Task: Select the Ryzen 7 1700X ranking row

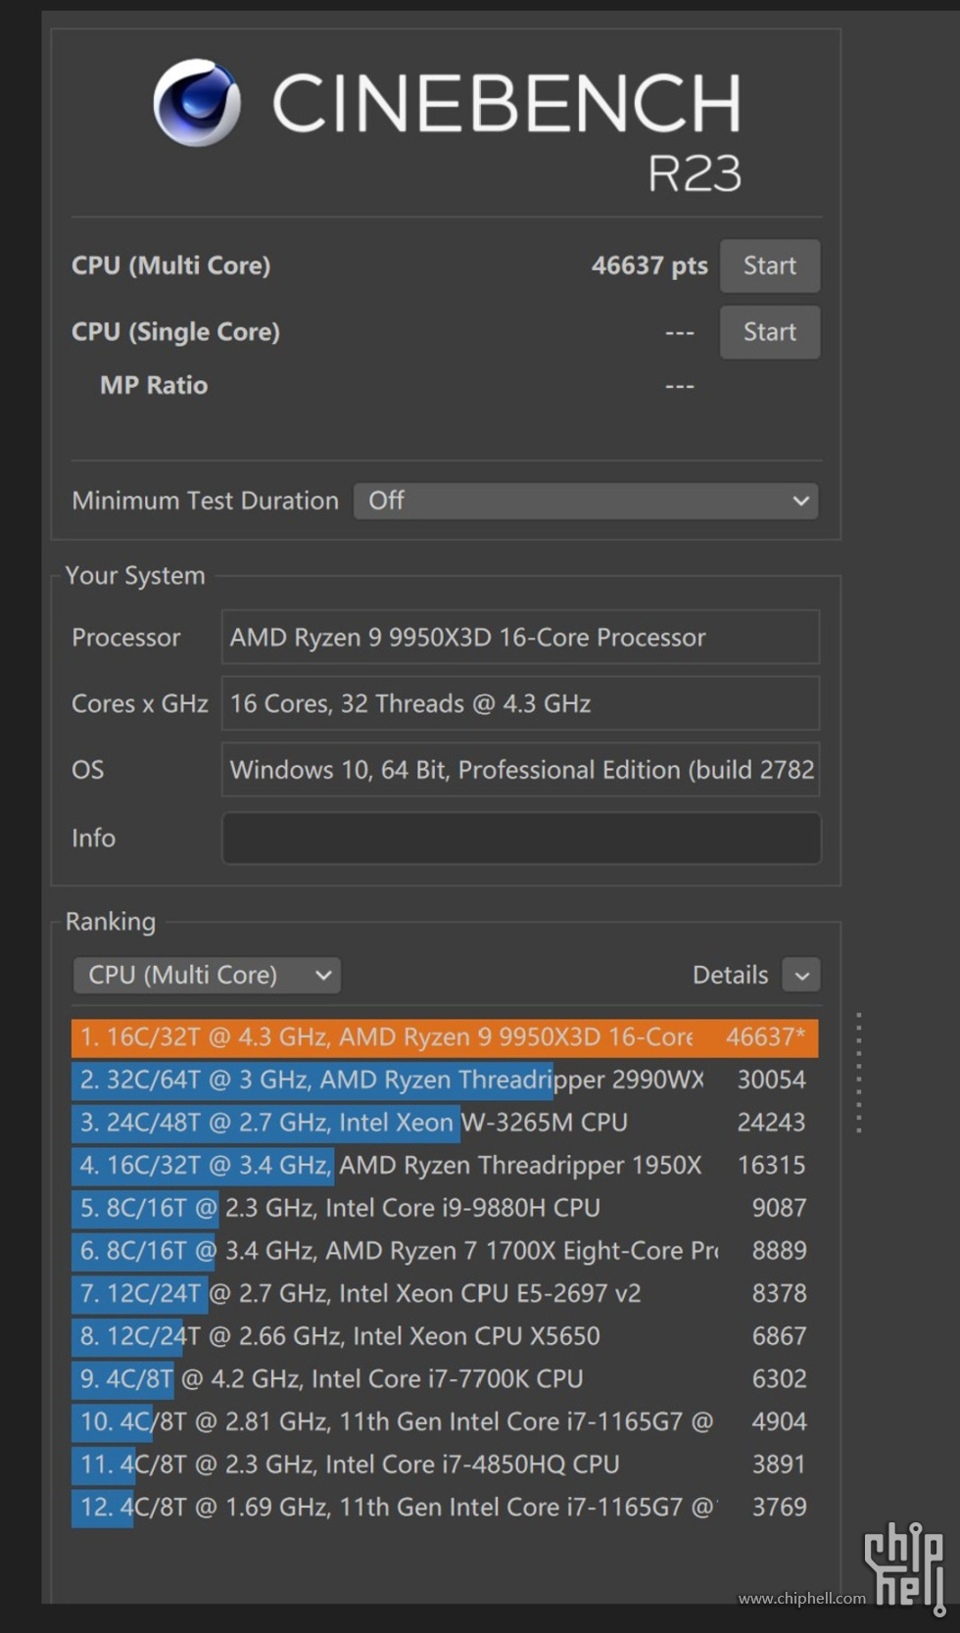Action: pos(445,1251)
